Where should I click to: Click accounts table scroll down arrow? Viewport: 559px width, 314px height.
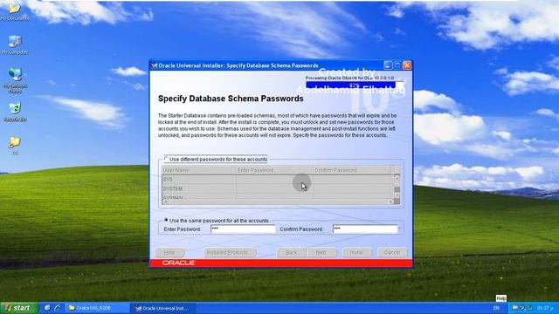[397, 195]
